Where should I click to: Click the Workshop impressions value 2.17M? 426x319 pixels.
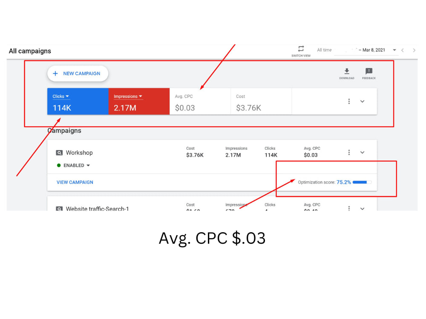(x=233, y=155)
